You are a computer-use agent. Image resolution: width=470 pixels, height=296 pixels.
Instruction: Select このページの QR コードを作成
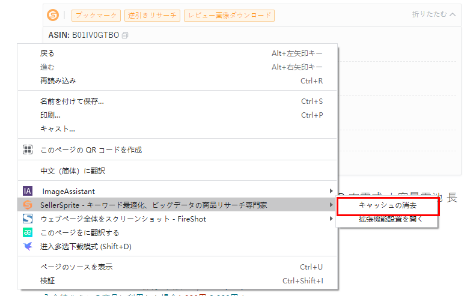click(177, 150)
